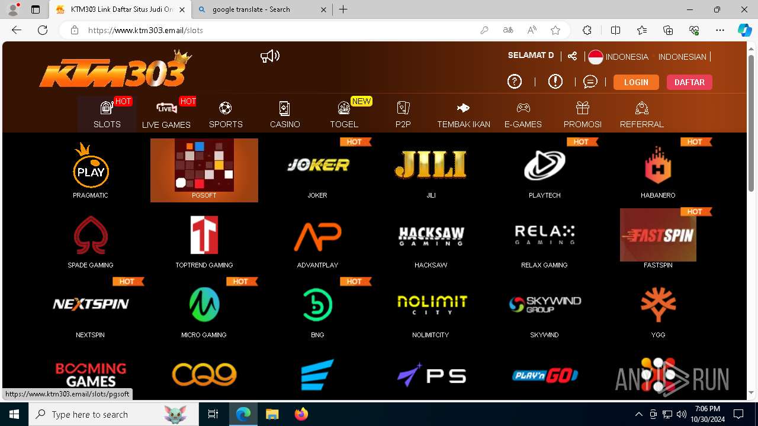Select the Booming Games provider
758x426 pixels.
point(91,375)
